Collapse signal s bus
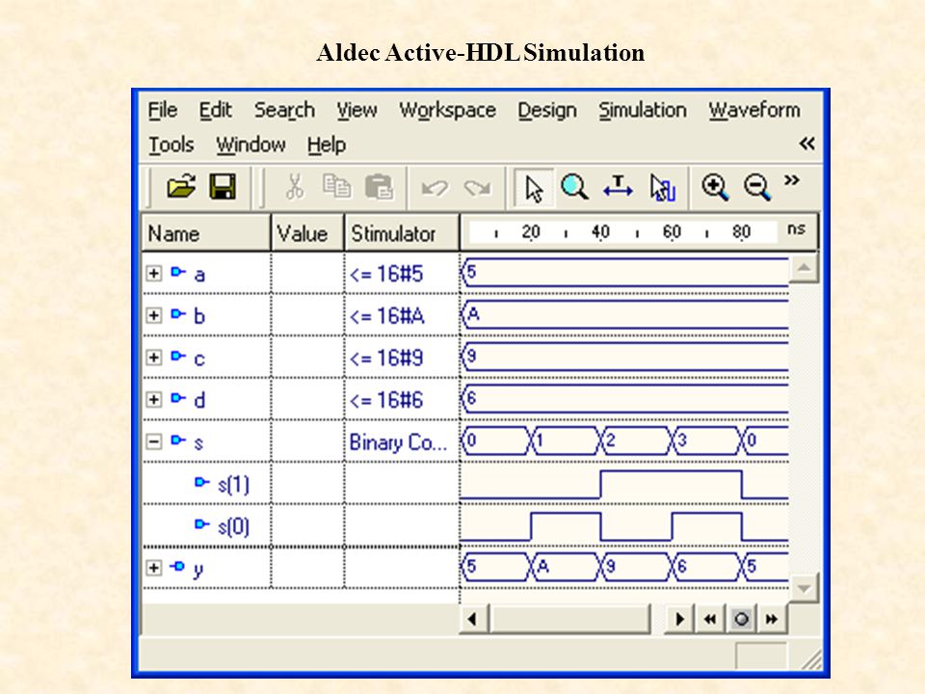925x694 pixels. coord(154,441)
